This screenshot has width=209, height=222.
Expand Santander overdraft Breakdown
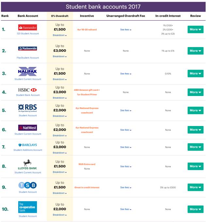[60, 35]
